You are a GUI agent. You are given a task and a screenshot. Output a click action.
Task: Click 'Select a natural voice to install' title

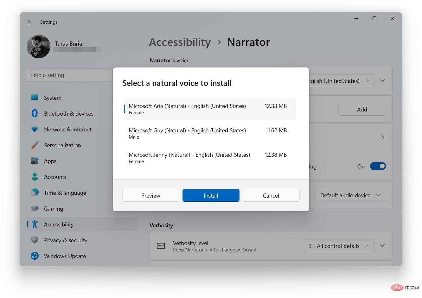pyautogui.click(x=177, y=83)
